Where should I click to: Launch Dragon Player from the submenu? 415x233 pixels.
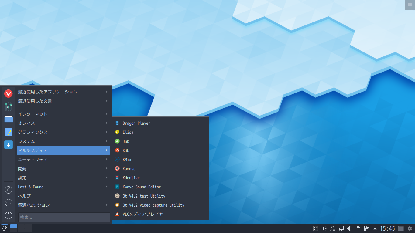pyautogui.click(x=160, y=123)
